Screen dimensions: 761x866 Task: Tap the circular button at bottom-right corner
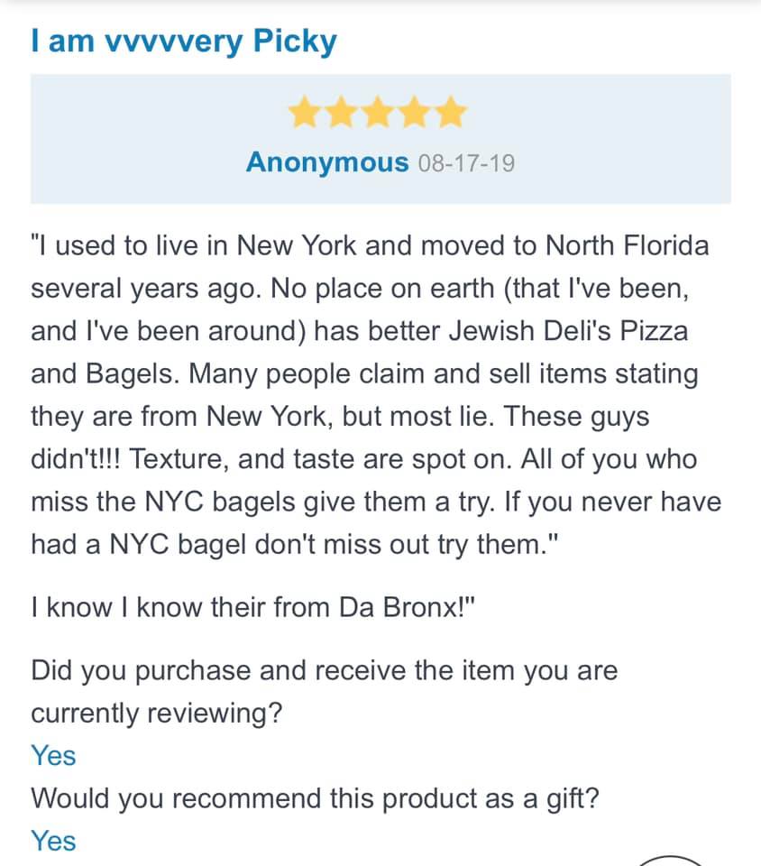pos(670,860)
